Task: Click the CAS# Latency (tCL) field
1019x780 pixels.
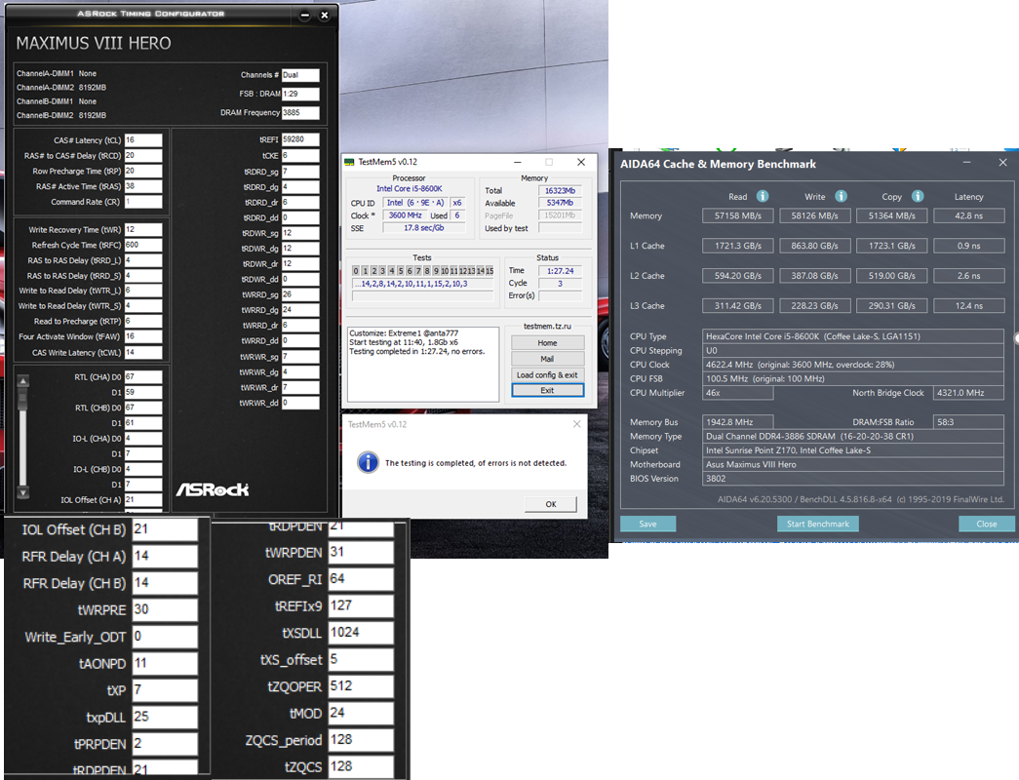Action: (143, 139)
